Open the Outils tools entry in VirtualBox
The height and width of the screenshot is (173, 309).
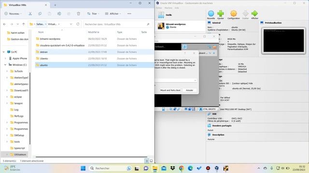(181, 15)
